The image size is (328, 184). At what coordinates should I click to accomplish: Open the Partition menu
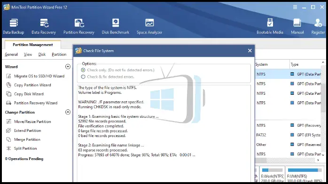pyautogui.click(x=59, y=54)
